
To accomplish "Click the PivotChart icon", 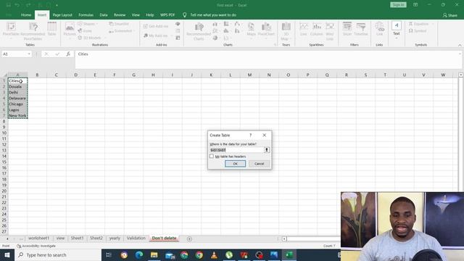I will pyautogui.click(x=266, y=30).
